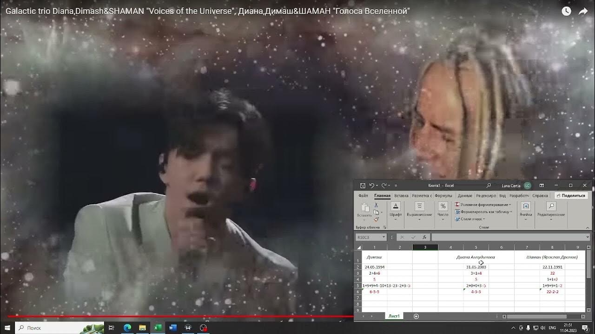Switch to the Главная tab

pos(382,196)
